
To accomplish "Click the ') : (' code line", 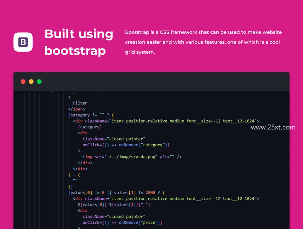I will coord(74,175).
